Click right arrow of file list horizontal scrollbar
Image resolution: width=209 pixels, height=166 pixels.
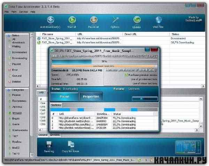click(x=203, y=86)
